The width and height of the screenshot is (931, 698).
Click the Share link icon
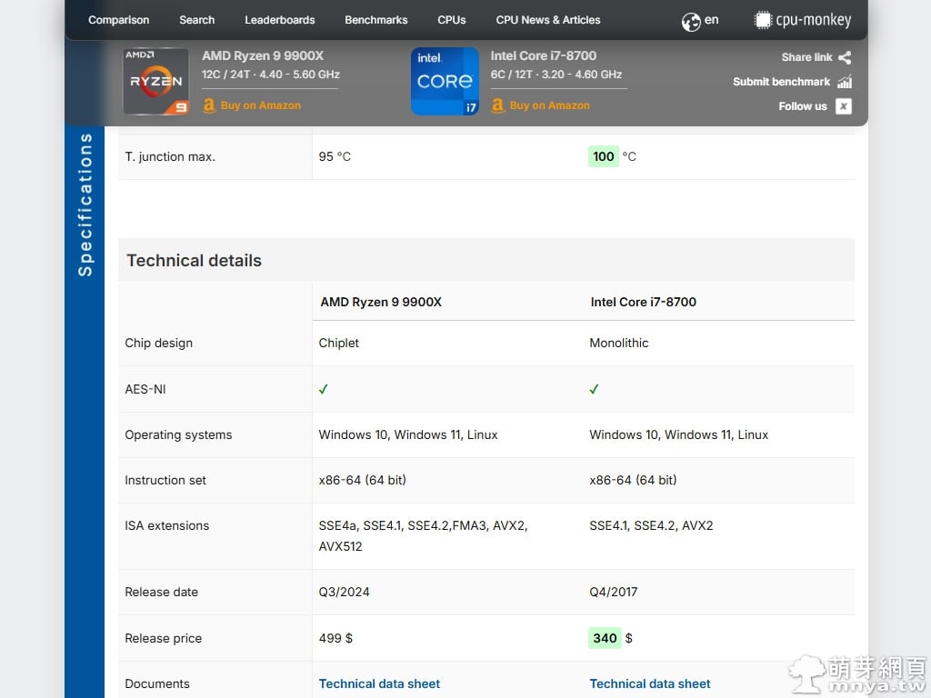[x=845, y=57]
